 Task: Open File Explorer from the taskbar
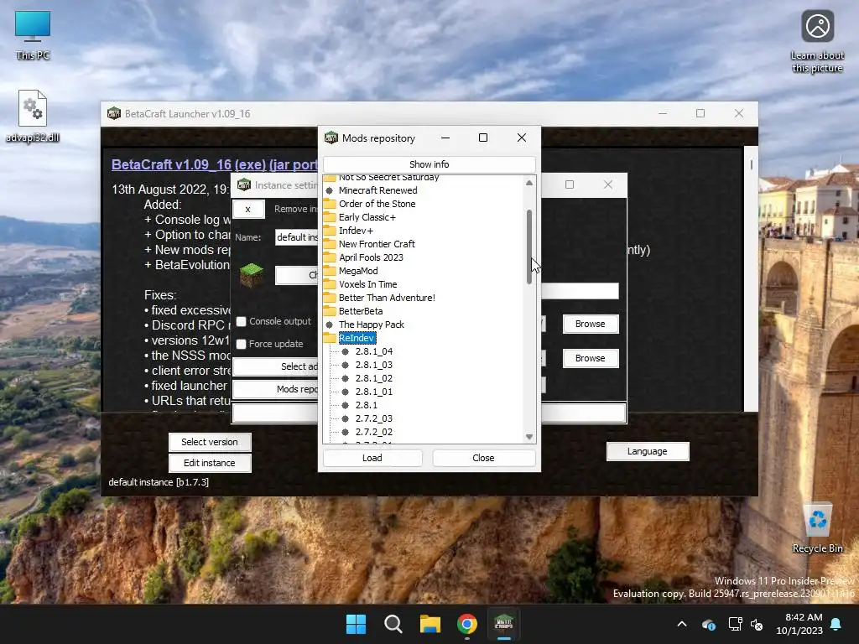pos(430,624)
